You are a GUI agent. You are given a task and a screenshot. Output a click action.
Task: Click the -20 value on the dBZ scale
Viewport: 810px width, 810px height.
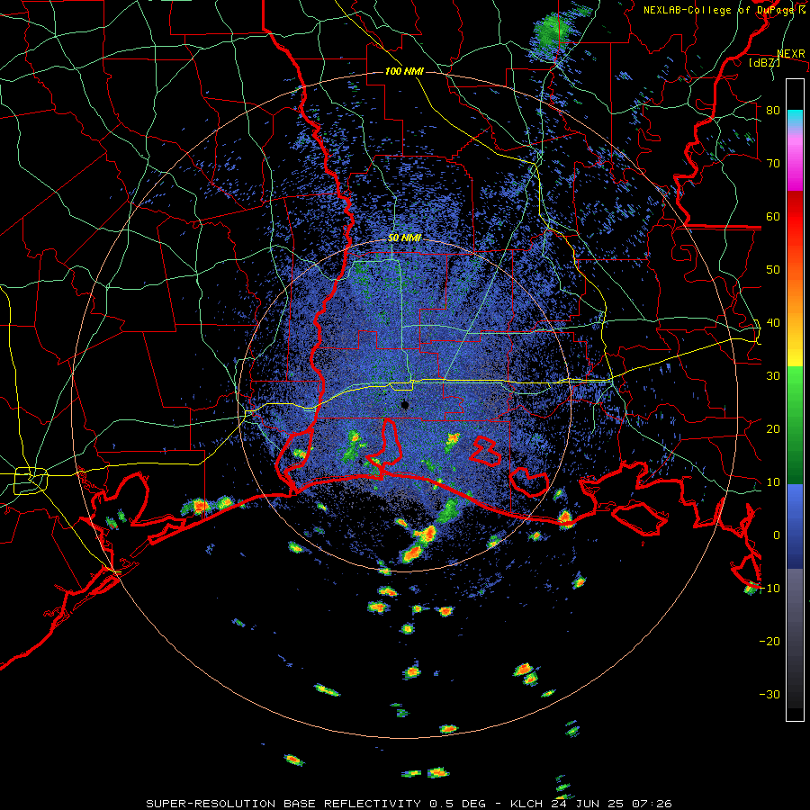click(x=769, y=641)
